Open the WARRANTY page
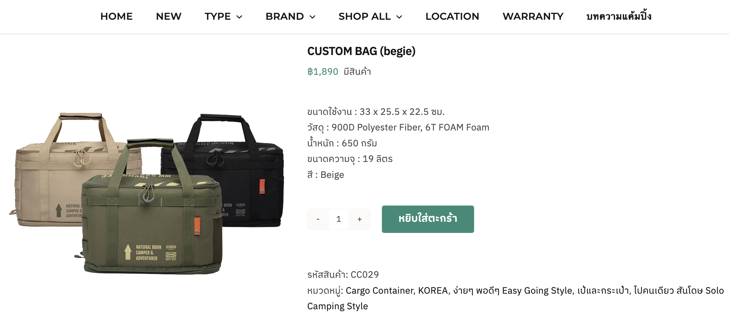This screenshot has width=729, height=315. point(533,17)
